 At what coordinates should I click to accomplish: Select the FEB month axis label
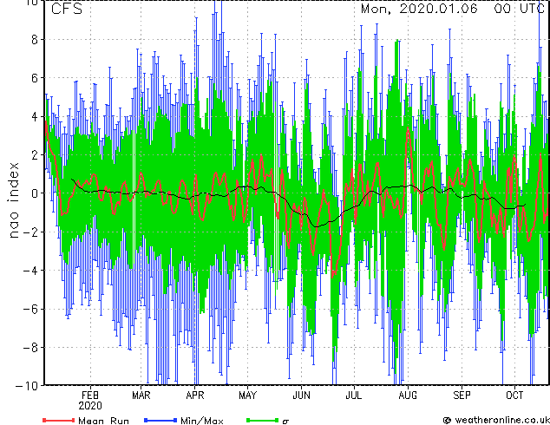[x=90, y=396]
